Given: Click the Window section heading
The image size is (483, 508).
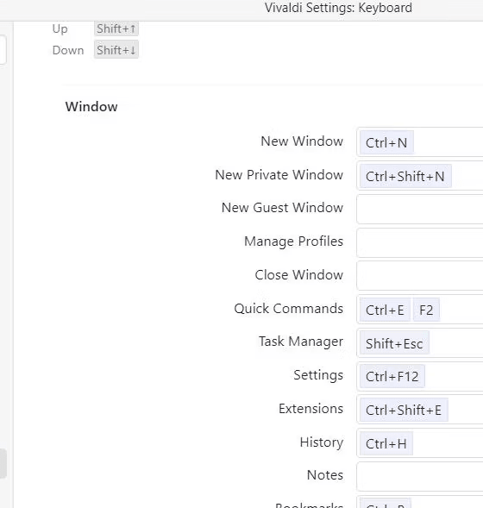Looking at the screenshot, I should point(91,107).
